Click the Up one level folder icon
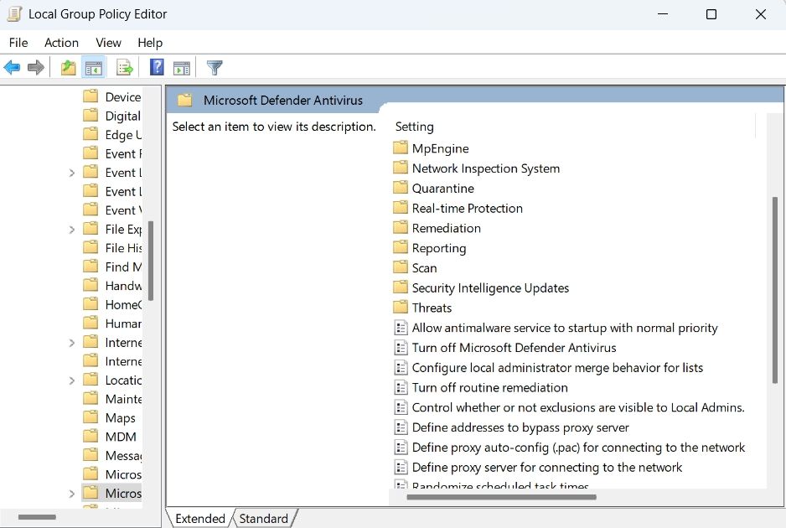The image size is (786, 528). pos(68,67)
